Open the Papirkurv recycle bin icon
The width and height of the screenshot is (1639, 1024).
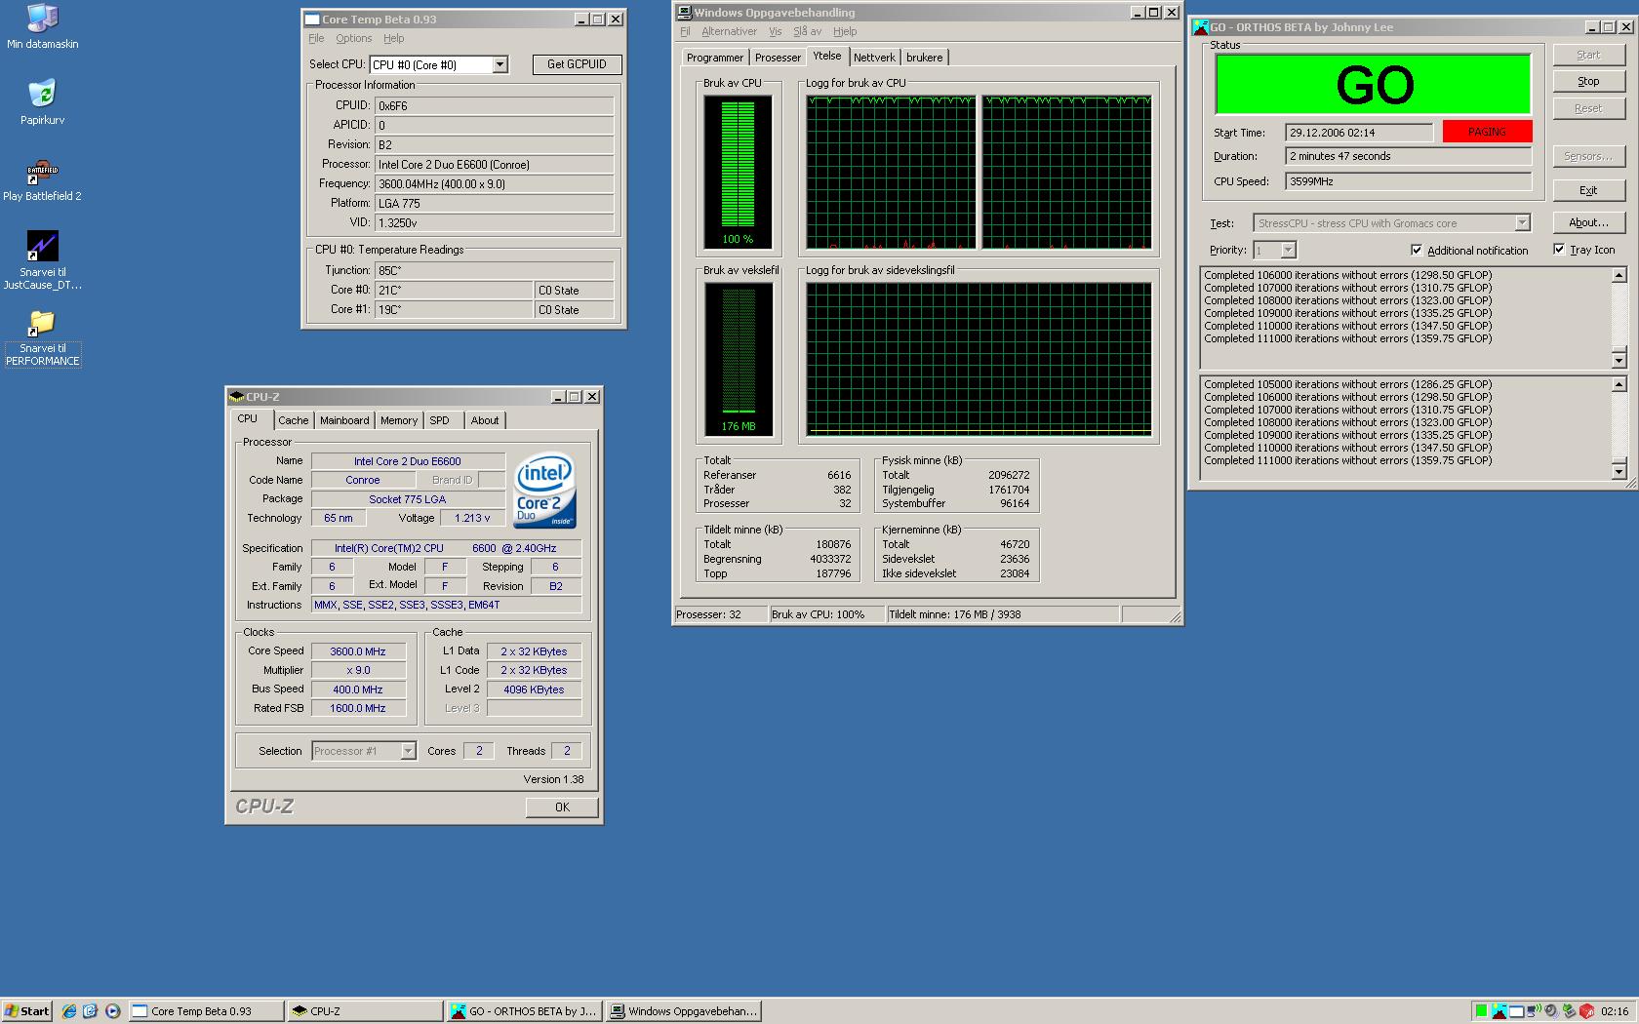pos(42,102)
